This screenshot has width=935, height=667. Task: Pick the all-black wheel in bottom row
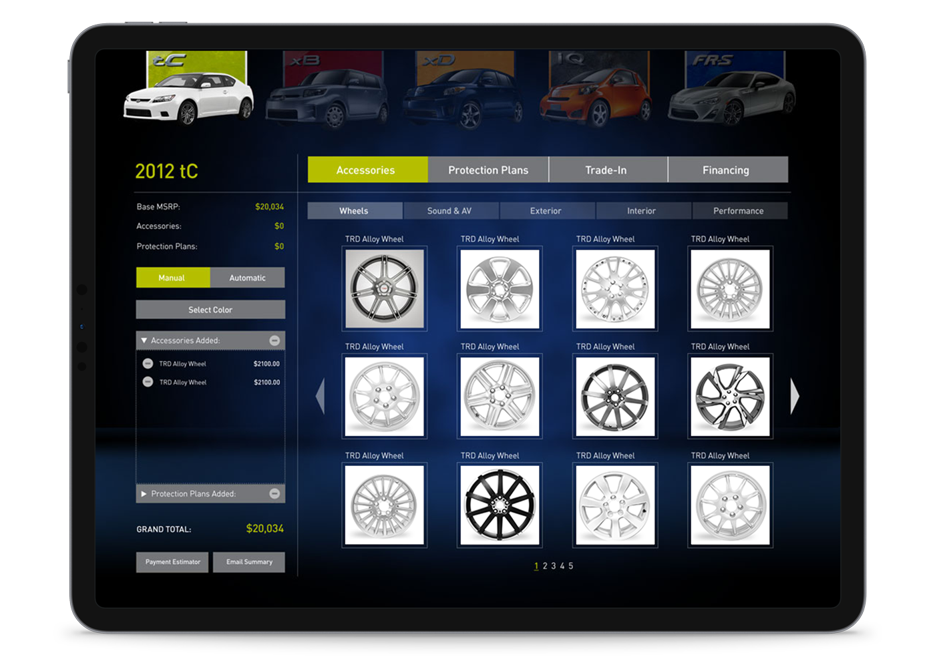coord(500,505)
